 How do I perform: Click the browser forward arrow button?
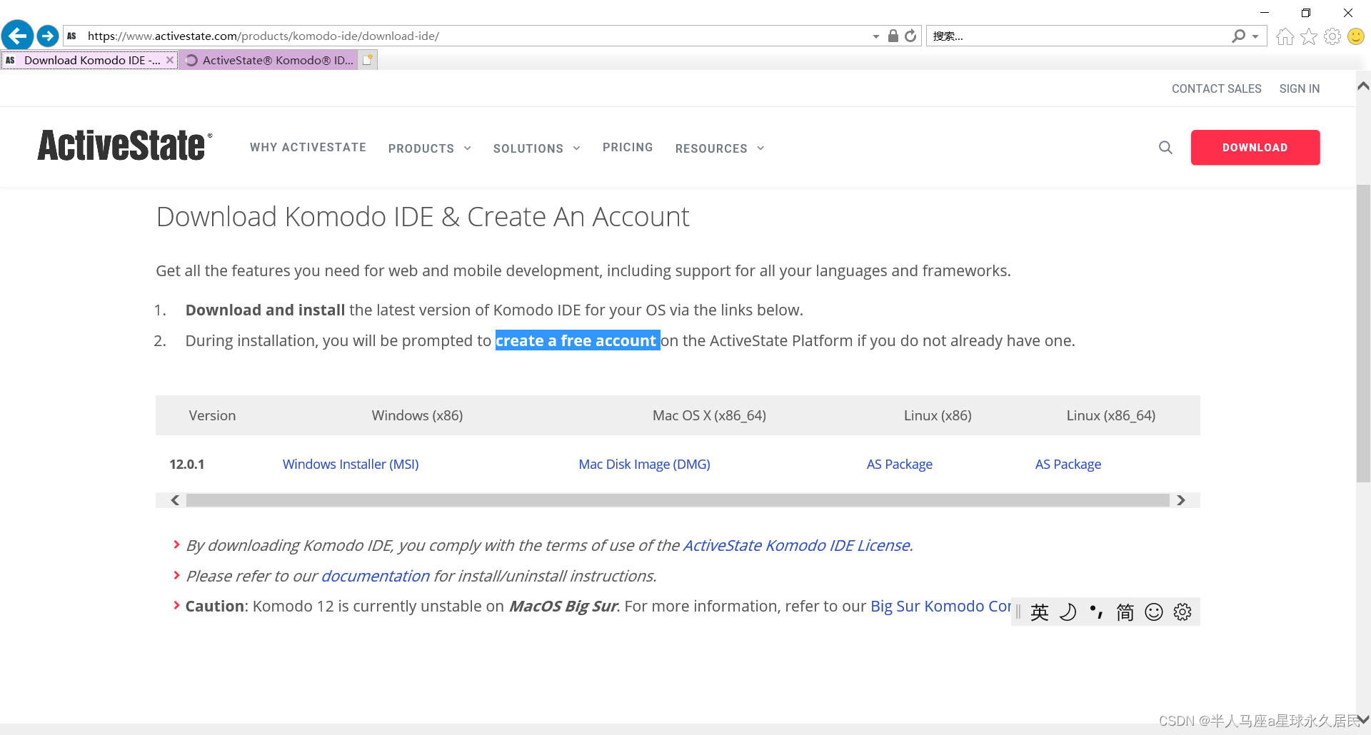tap(48, 35)
